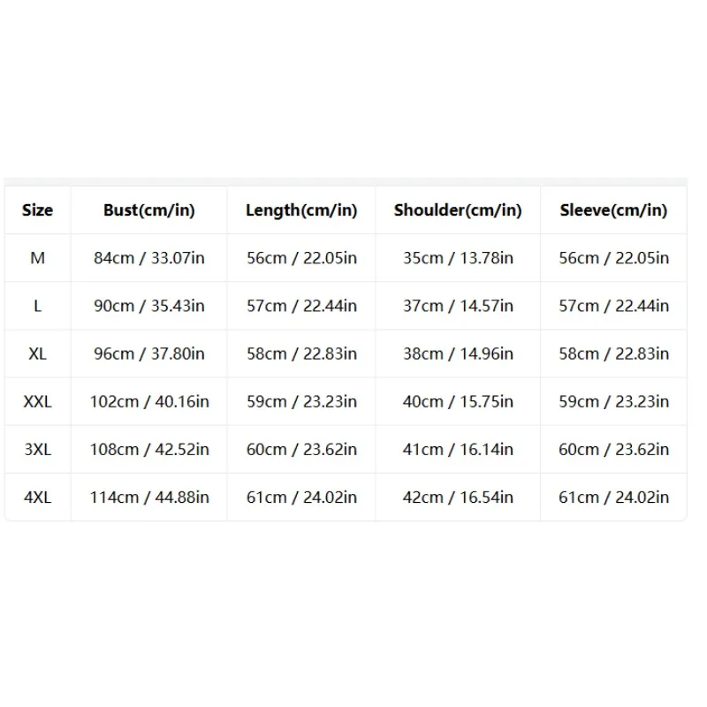707x707 pixels.
Task: Click the 4XL size row label
Action: (37, 497)
